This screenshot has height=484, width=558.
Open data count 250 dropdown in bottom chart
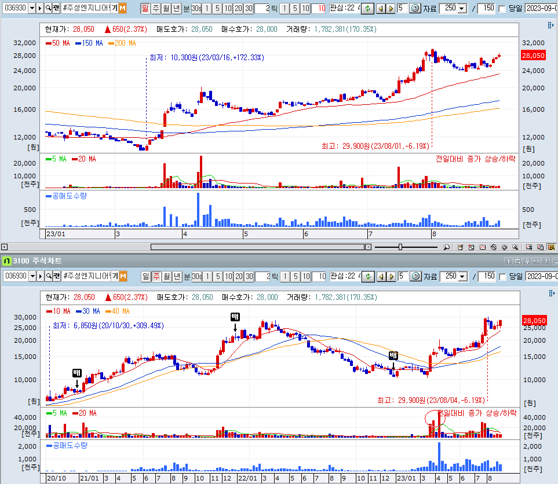(462, 276)
